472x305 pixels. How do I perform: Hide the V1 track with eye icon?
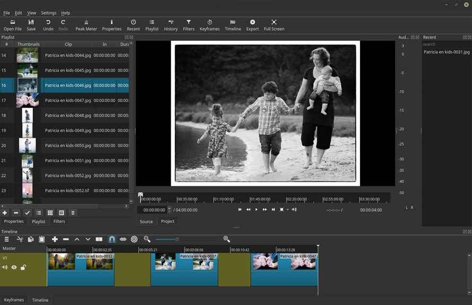pyautogui.click(x=14, y=267)
